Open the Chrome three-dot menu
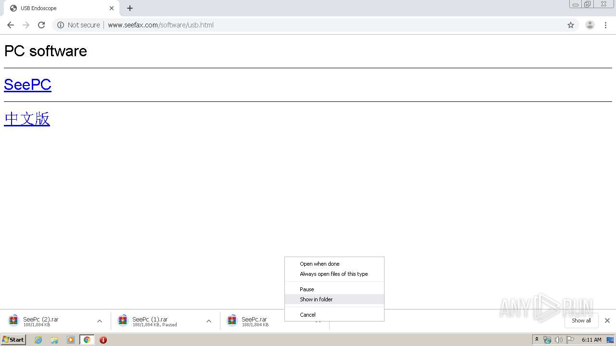 tap(605, 25)
